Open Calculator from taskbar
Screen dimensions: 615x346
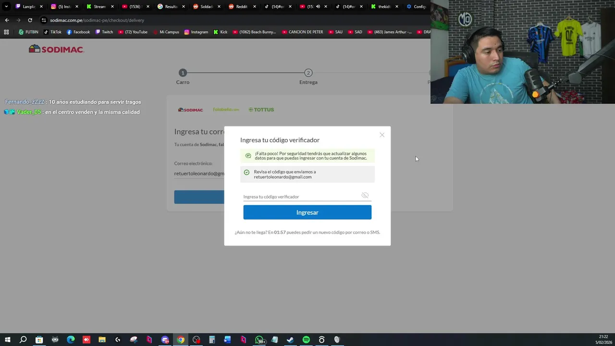click(x=212, y=340)
